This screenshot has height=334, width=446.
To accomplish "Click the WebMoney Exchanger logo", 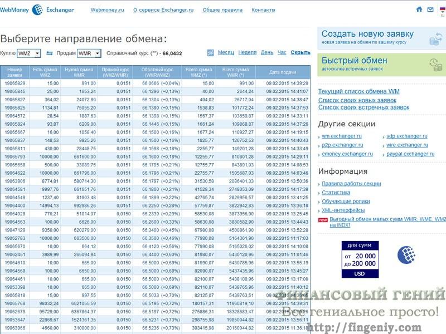I will (37, 9).
